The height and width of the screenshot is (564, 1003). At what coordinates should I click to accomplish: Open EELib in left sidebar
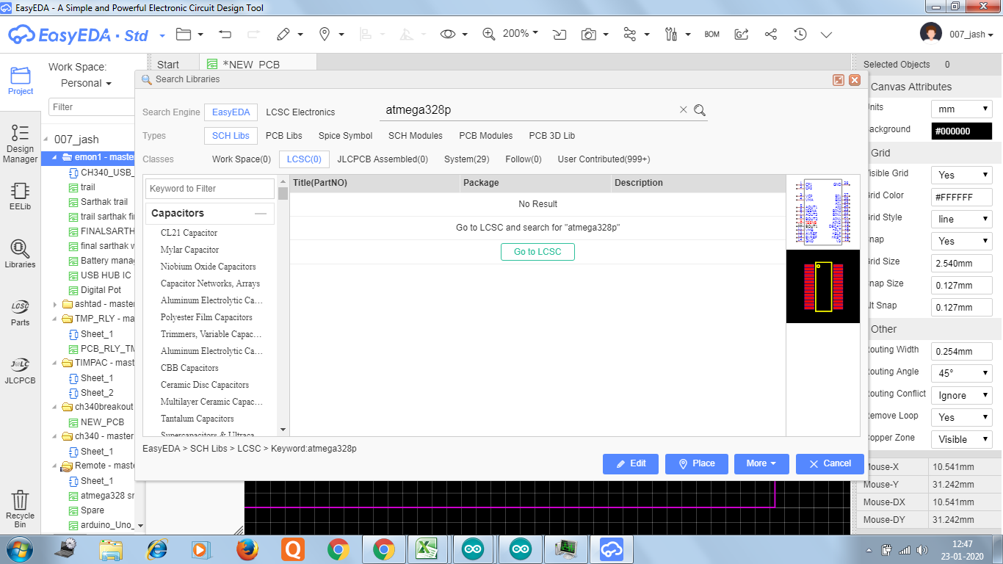point(21,196)
